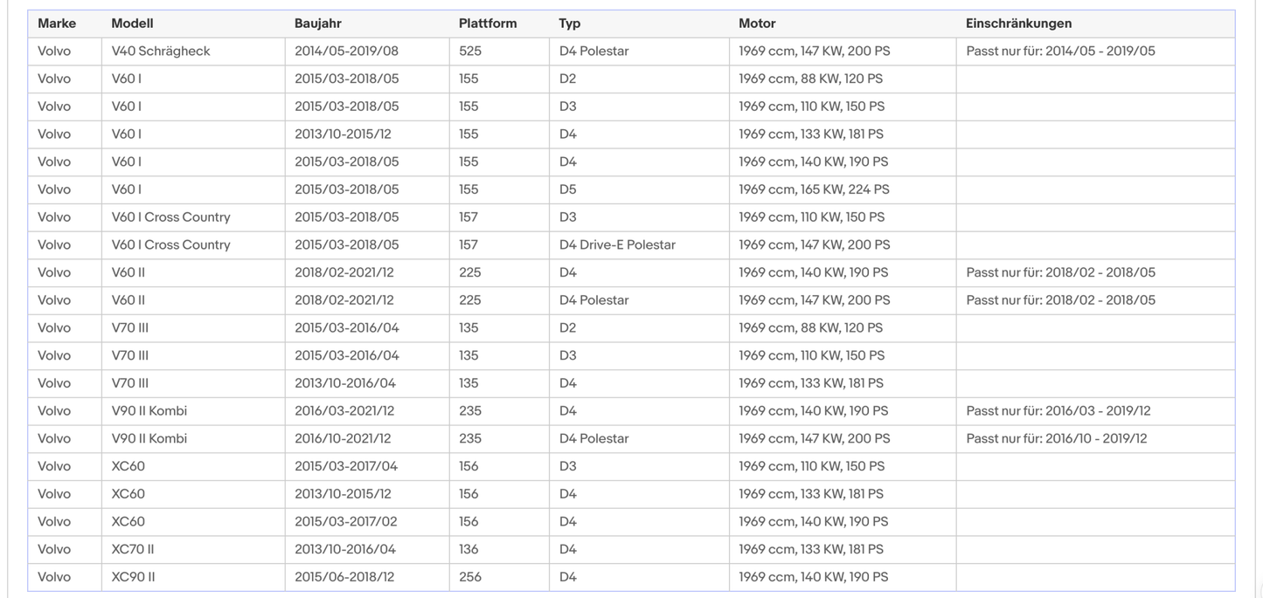Click the platform 136 cell

(469, 549)
